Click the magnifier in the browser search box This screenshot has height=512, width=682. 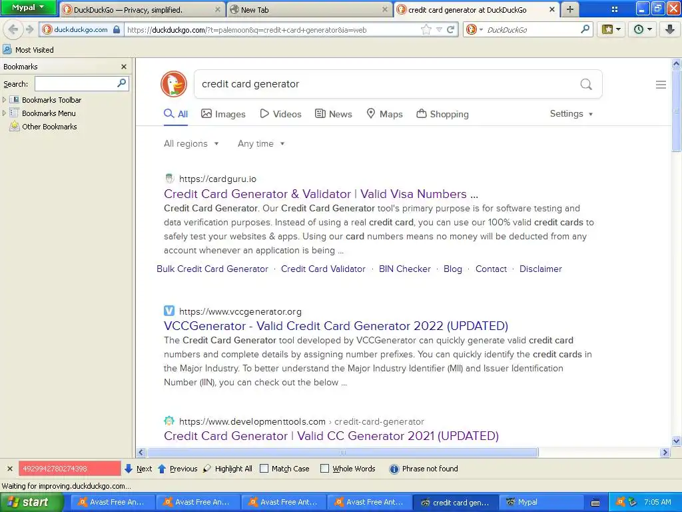pos(585,29)
